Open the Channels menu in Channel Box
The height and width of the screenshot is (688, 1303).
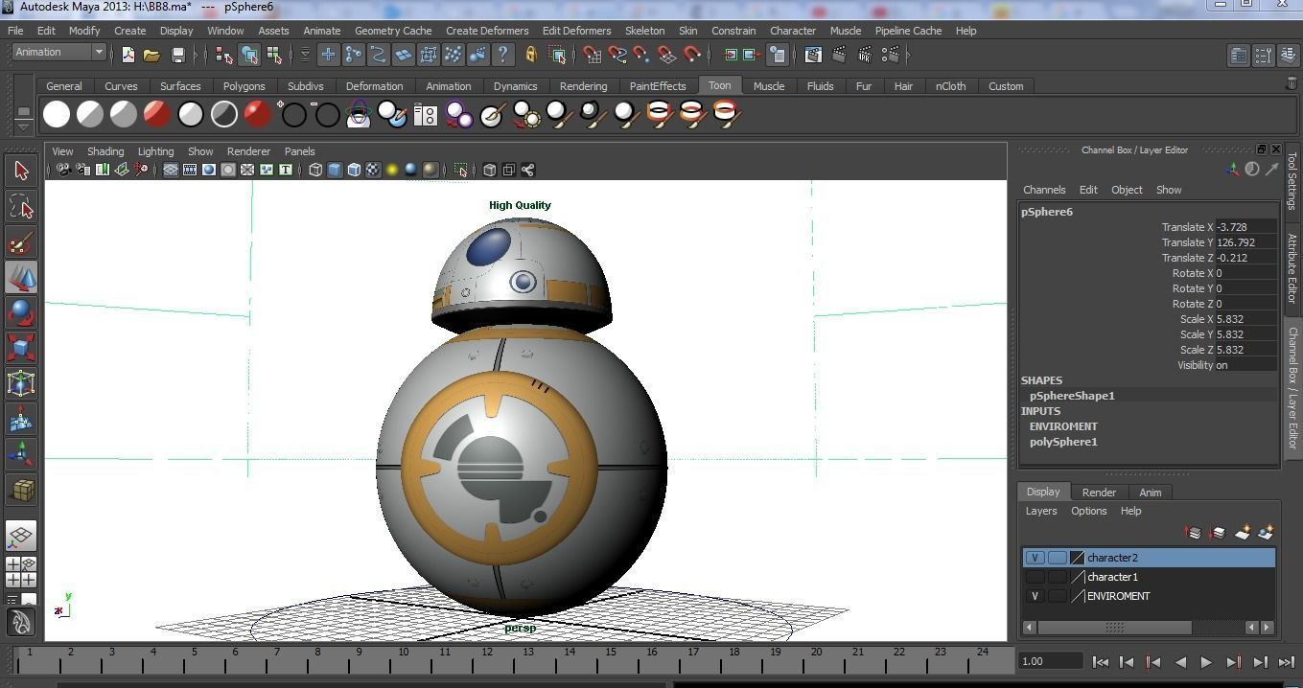pos(1044,190)
